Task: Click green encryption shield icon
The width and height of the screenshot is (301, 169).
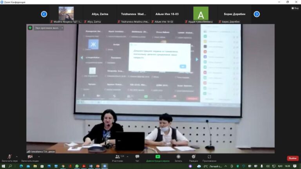Action: (x=30, y=28)
